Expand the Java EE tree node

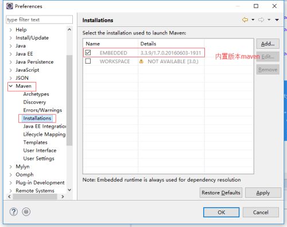click(x=11, y=54)
